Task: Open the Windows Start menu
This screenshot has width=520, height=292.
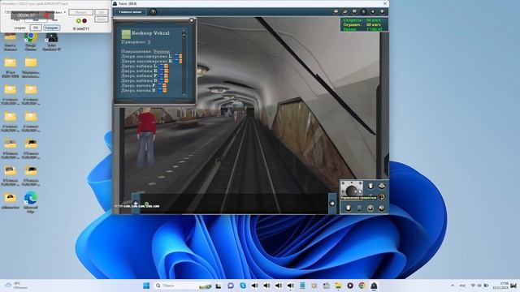Action: coord(146,286)
